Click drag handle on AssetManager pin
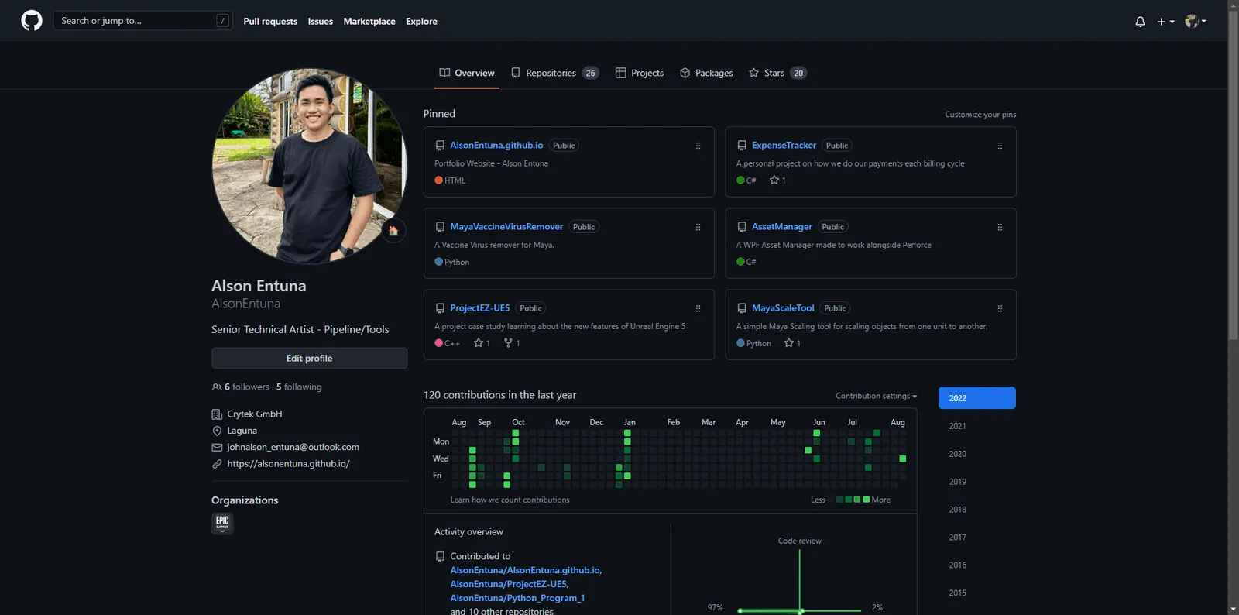The height and width of the screenshot is (615, 1239). click(x=1000, y=227)
